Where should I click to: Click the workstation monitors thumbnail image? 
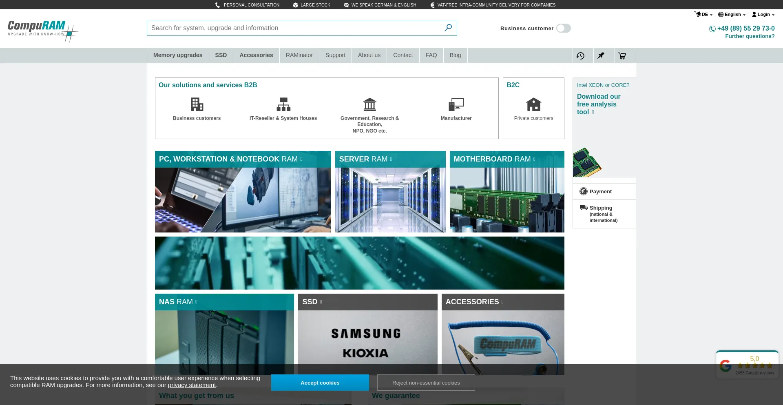[243, 200]
